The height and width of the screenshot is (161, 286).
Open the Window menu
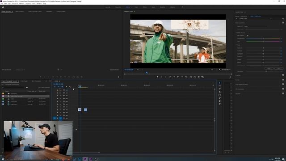click(x=39, y=4)
